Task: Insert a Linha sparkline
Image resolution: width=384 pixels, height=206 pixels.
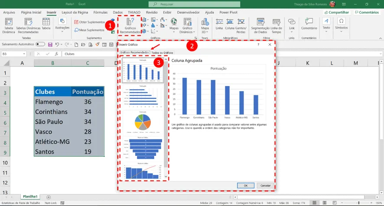Action: [219, 24]
